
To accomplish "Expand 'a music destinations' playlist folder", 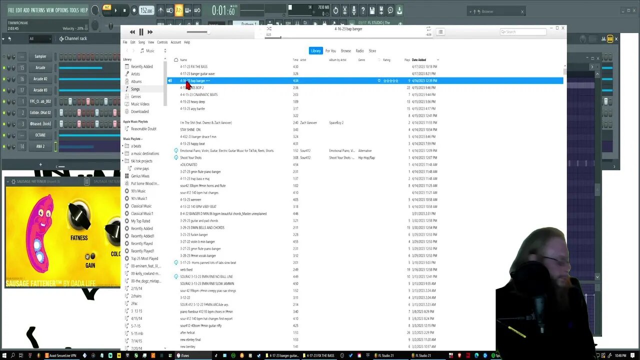I will pyautogui.click(x=122, y=153).
